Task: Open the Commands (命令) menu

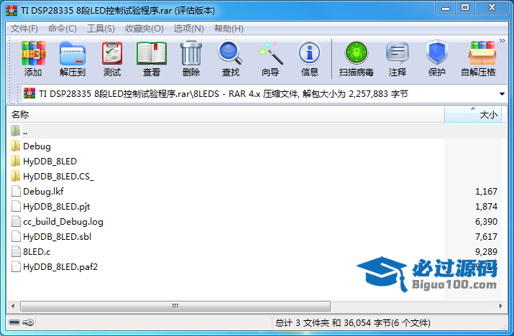Action: click(63, 29)
